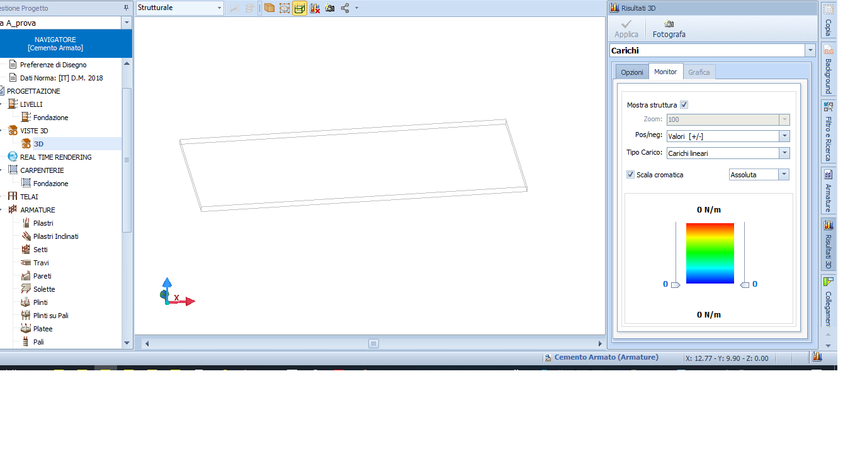Click the horizontal scrollbar thumb below viewport
Screen dimensions: 860x469
click(x=373, y=343)
